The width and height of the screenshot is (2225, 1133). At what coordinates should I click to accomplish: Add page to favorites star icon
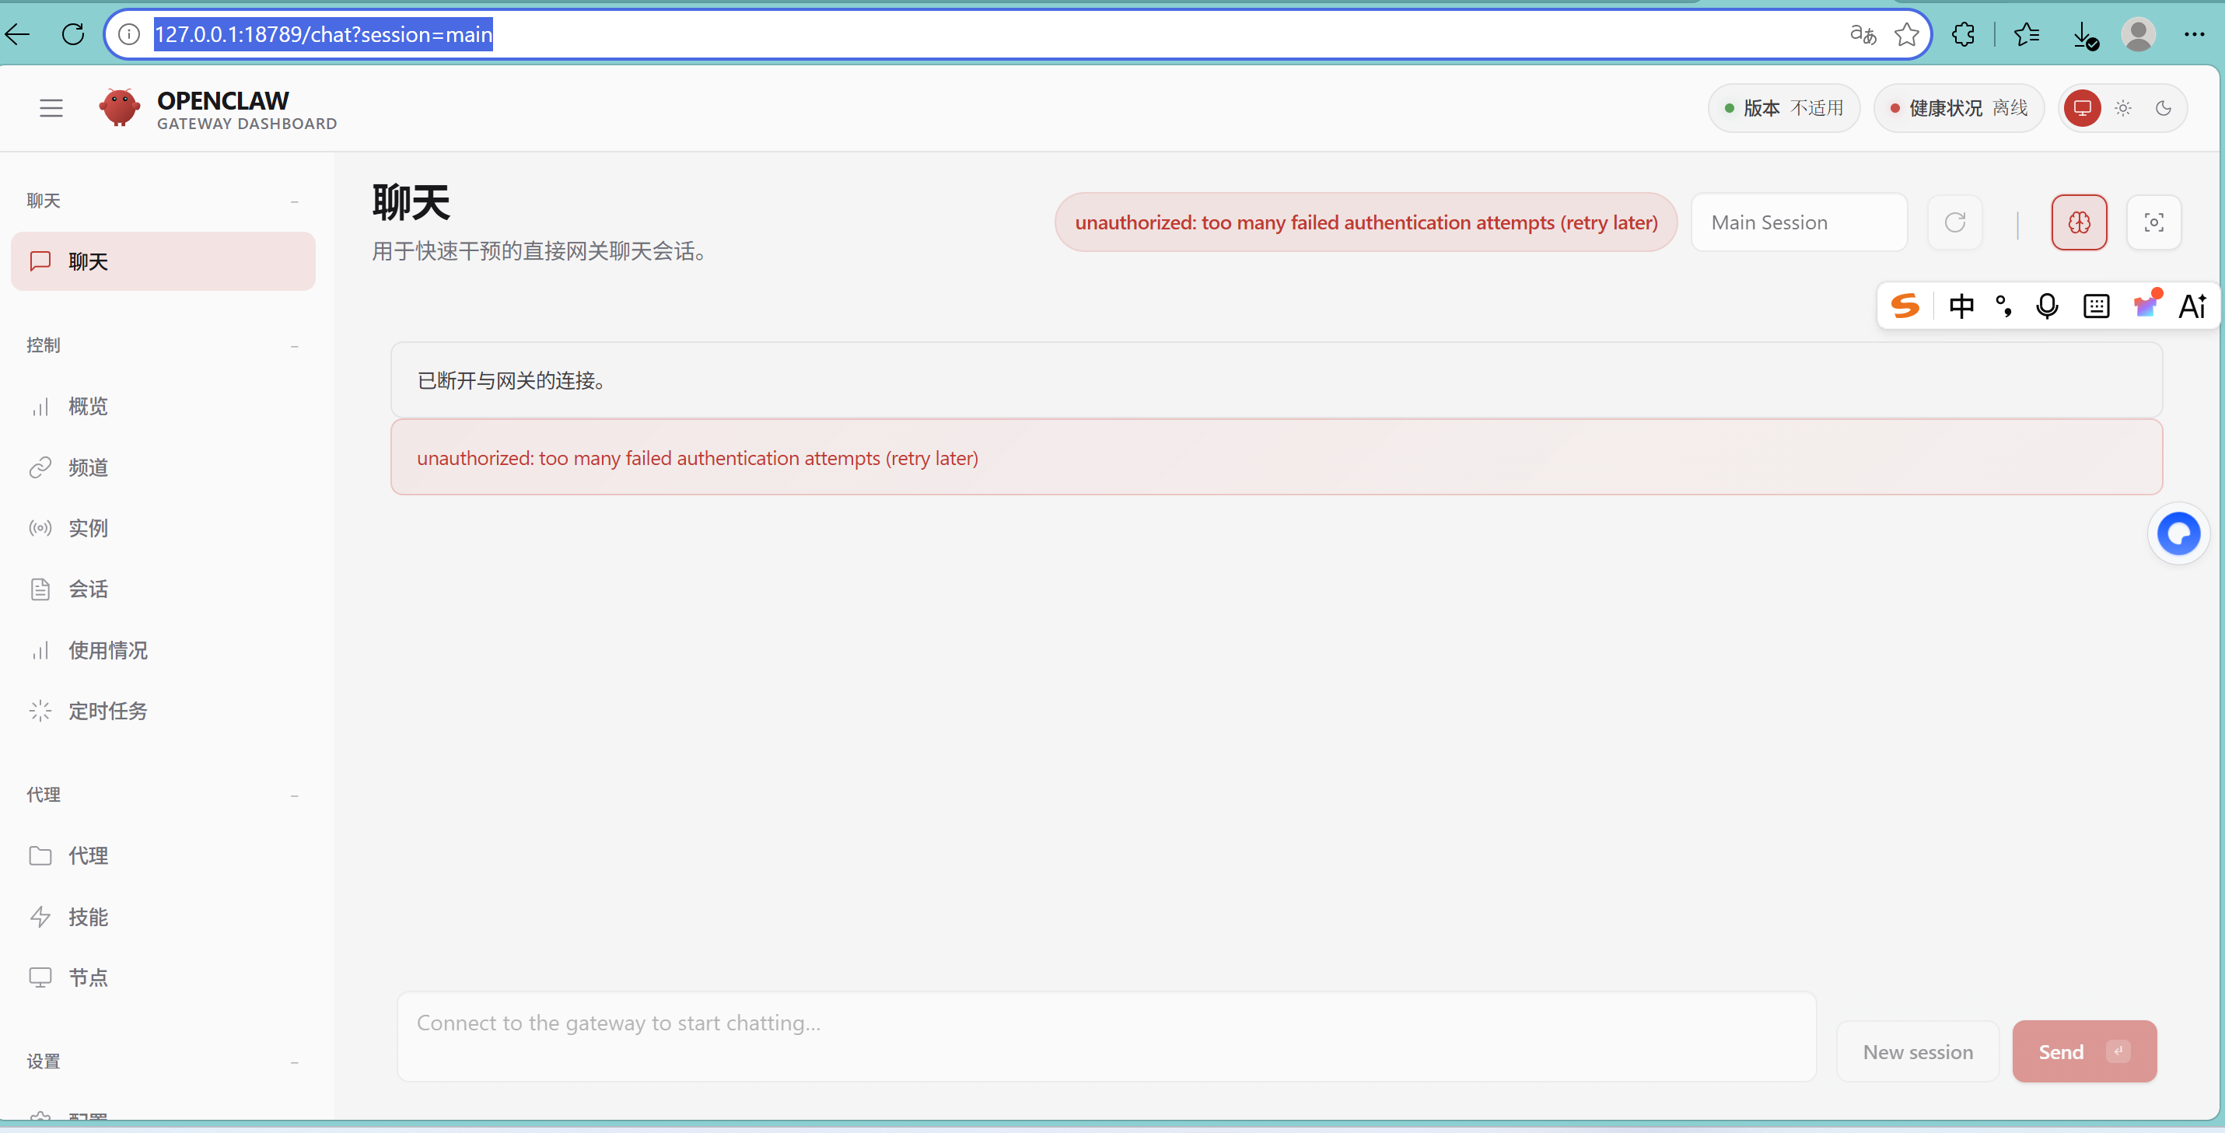click(x=1906, y=34)
